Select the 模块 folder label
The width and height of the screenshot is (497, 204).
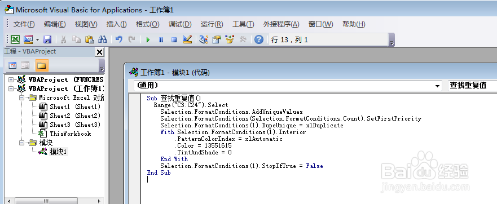pos(46,143)
